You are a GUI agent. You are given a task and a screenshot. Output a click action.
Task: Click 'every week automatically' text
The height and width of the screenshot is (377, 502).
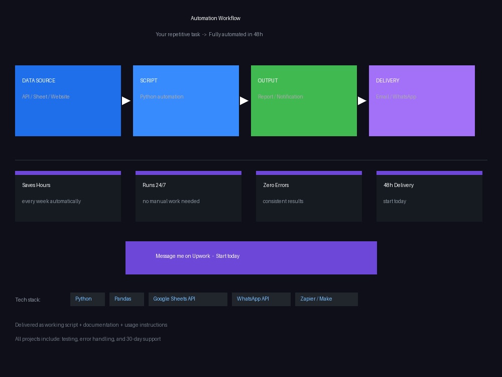(x=51, y=202)
